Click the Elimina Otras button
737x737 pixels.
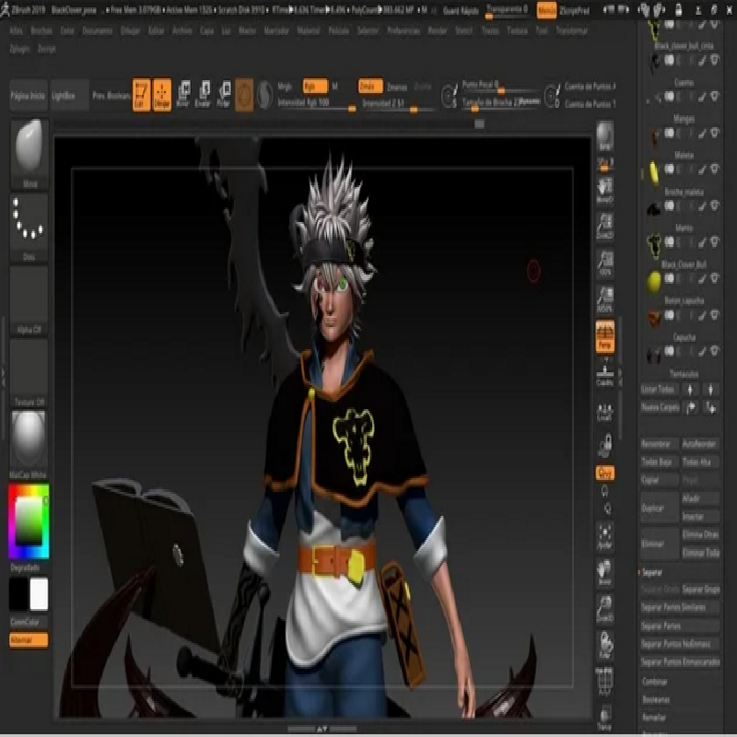[x=700, y=535]
